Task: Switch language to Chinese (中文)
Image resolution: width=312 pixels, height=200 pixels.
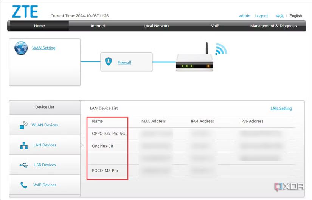Action: pos(280,16)
